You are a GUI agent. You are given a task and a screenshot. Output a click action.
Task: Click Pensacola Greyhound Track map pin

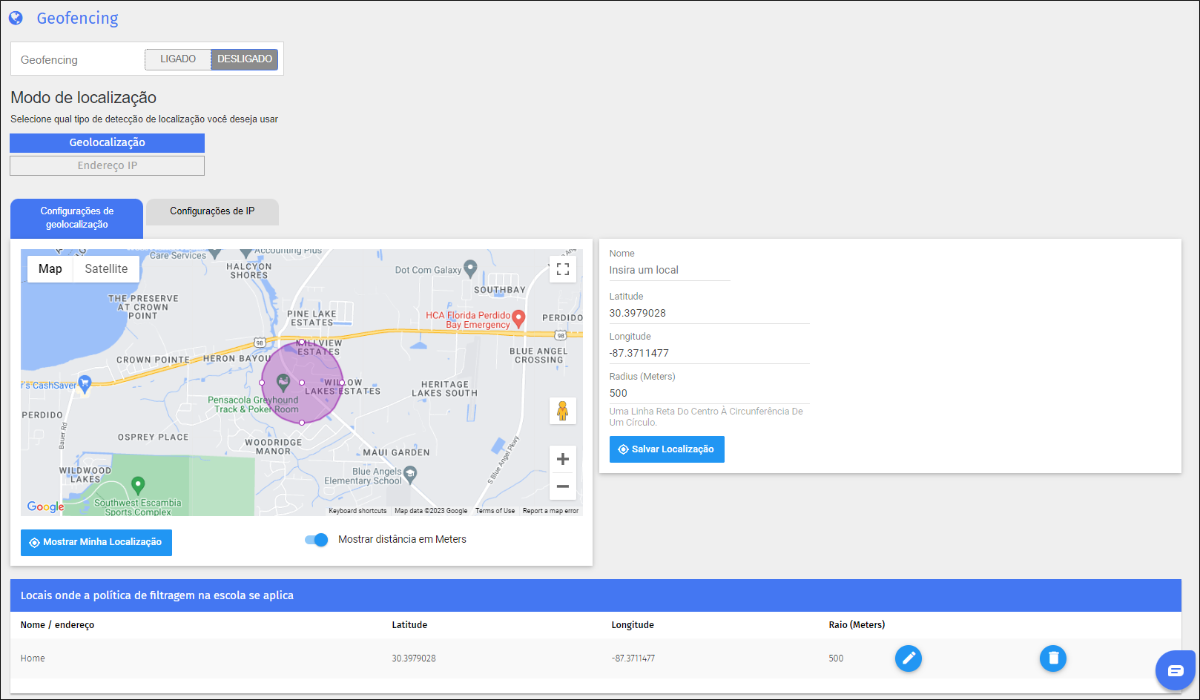click(x=283, y=383)
